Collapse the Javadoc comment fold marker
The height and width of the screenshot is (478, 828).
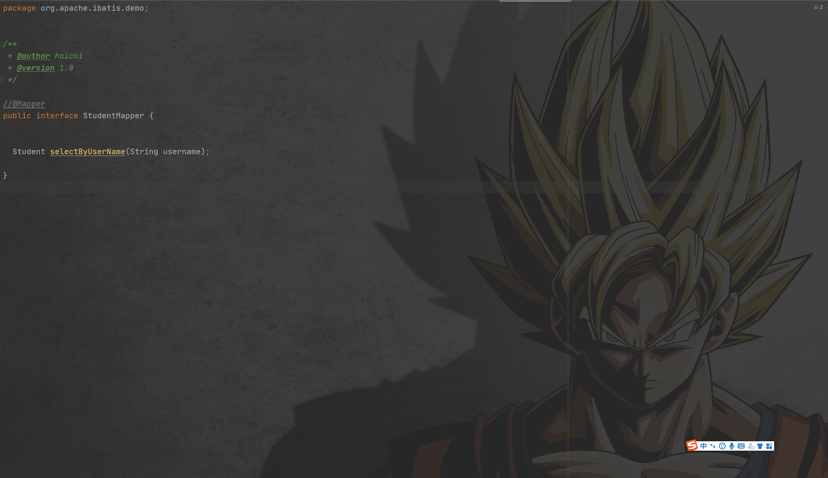(x=1, y=44)
